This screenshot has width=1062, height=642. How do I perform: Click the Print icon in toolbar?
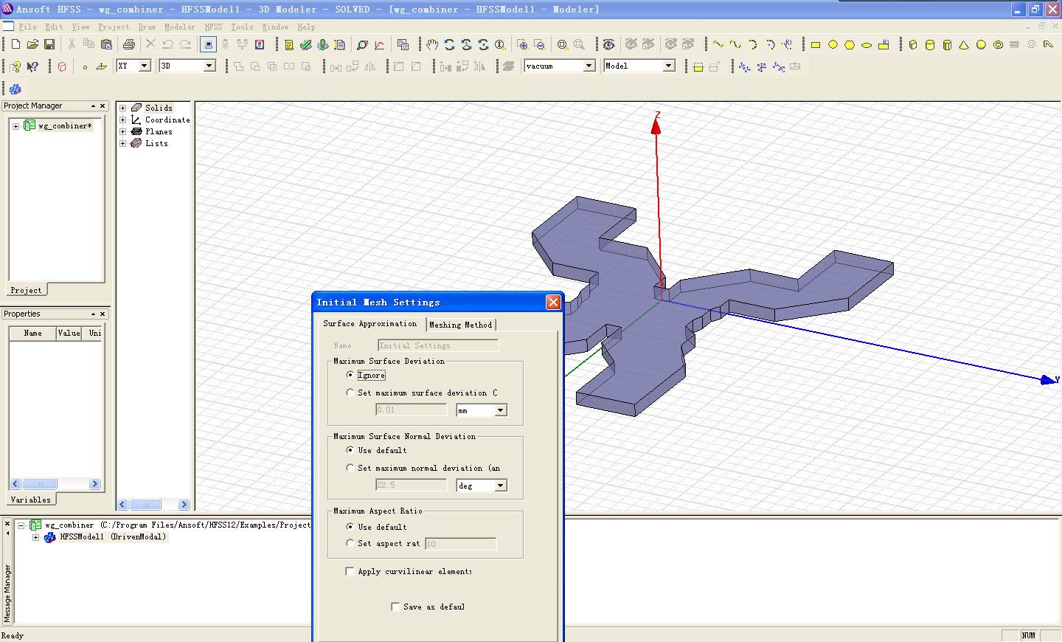point(129,44)
